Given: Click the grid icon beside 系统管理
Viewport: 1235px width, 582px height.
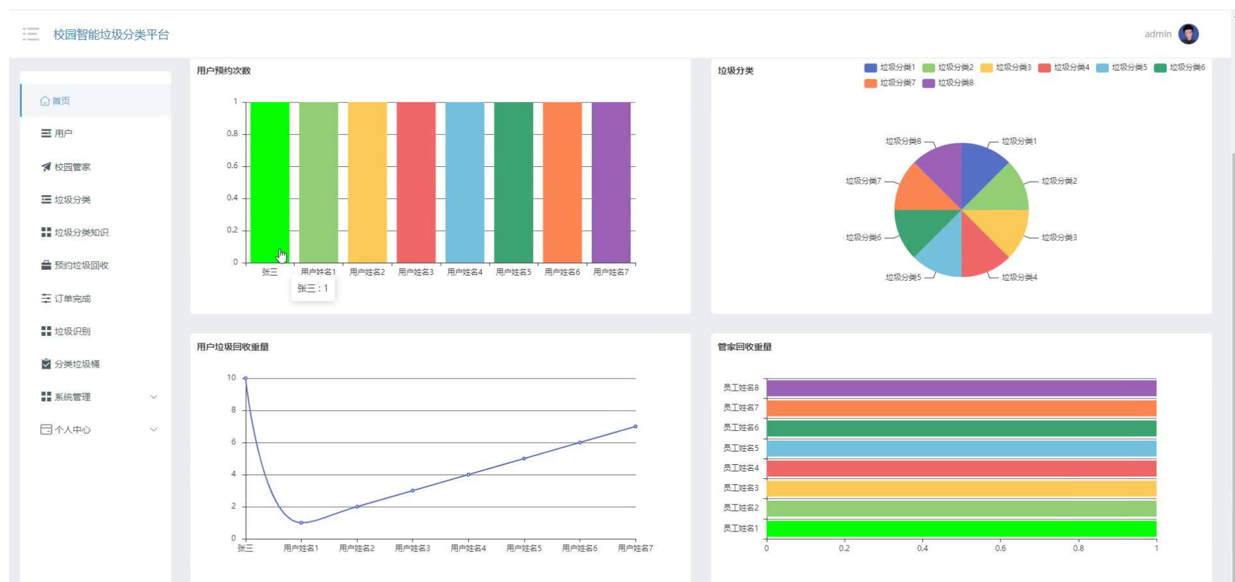Looking at the screenshot, I should [46, 397].
